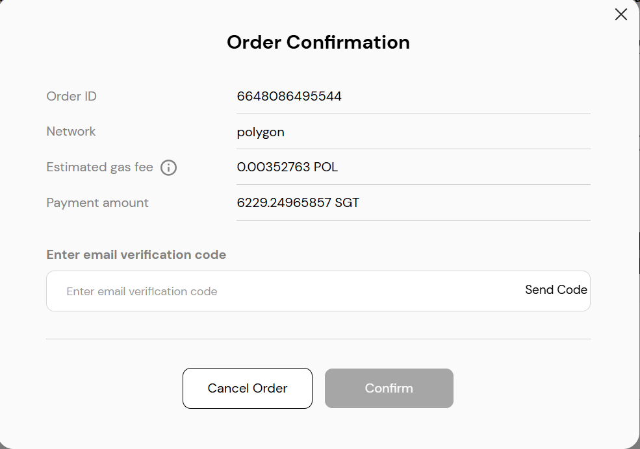This screenshot has width=640, height=449.
Task: Click the bold email verification code heading
Action: point(136,254)
